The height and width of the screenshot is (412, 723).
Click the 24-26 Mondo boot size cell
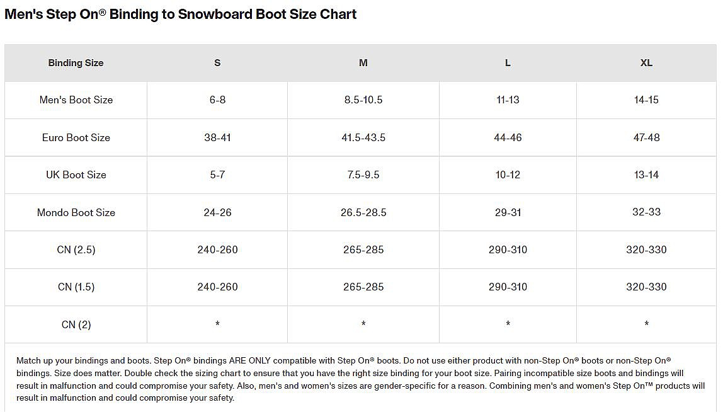(217, 212)
